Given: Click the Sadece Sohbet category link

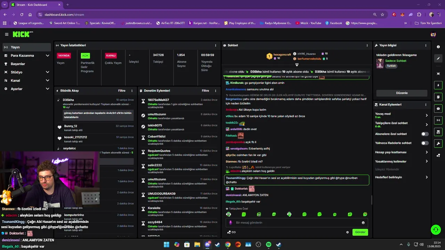Looking at the screenshot, I should (396, 61).
